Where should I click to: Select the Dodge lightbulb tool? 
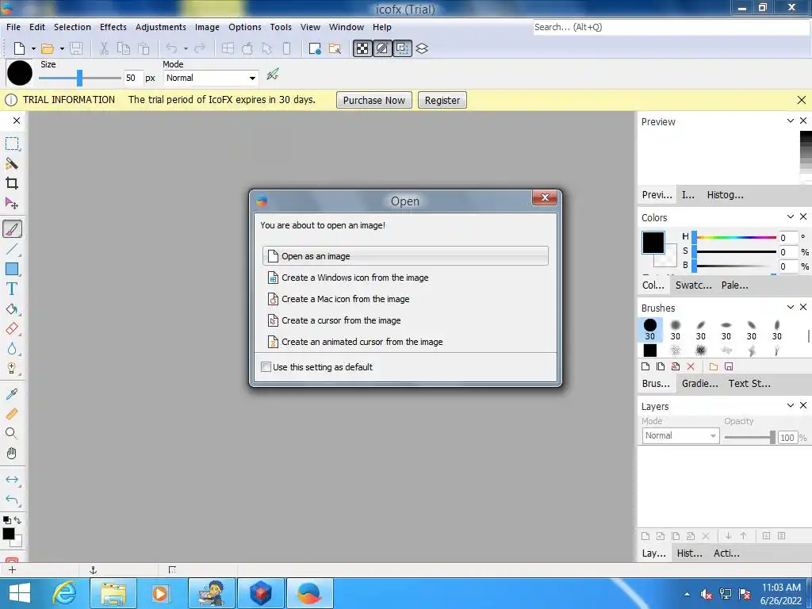coord(12,368)
